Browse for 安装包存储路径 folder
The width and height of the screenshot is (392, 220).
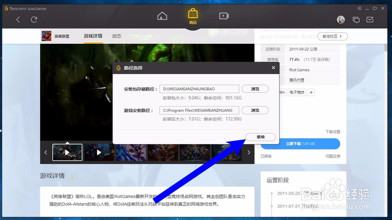pyautogui.click(x=255, y=89)
